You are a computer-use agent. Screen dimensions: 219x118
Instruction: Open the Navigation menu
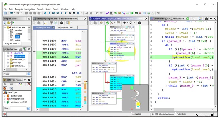[x=30, y=9]
